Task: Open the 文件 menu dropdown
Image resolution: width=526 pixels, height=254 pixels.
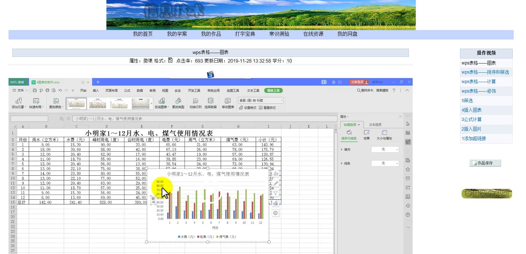Action: tap(20, 90)
